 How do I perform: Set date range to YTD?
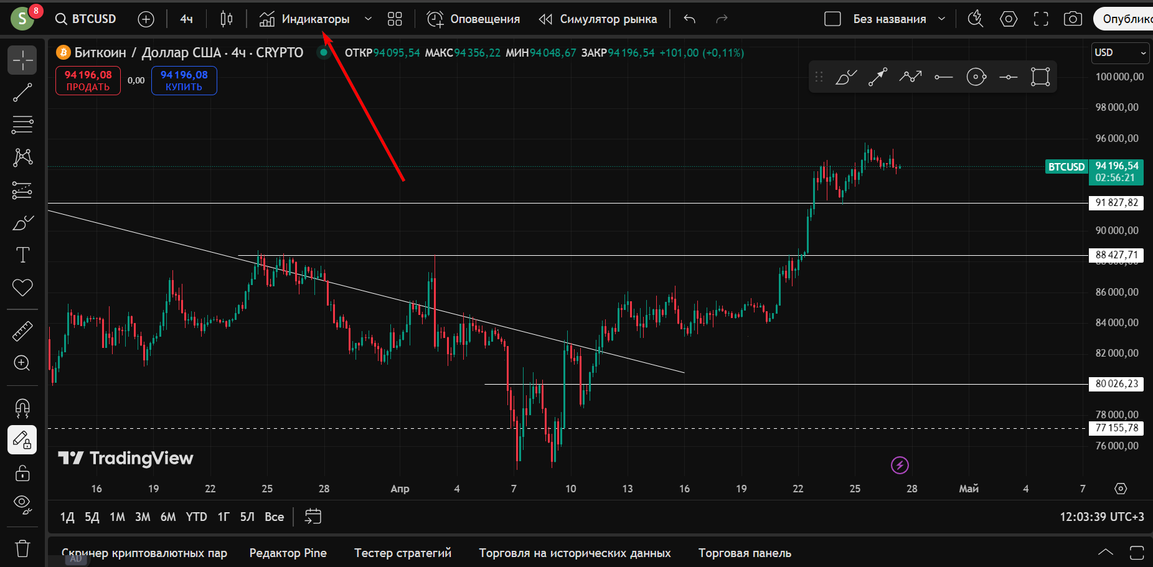pos(196,517)
